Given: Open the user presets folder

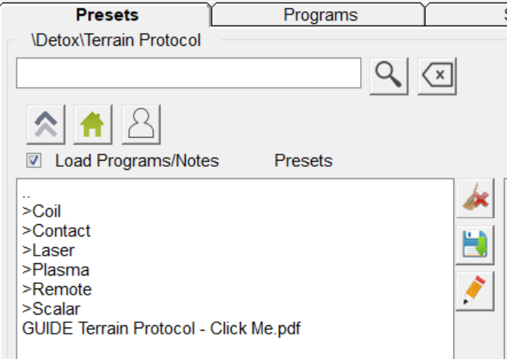Looking at the screenshot, I should click(x=141, y=125).
